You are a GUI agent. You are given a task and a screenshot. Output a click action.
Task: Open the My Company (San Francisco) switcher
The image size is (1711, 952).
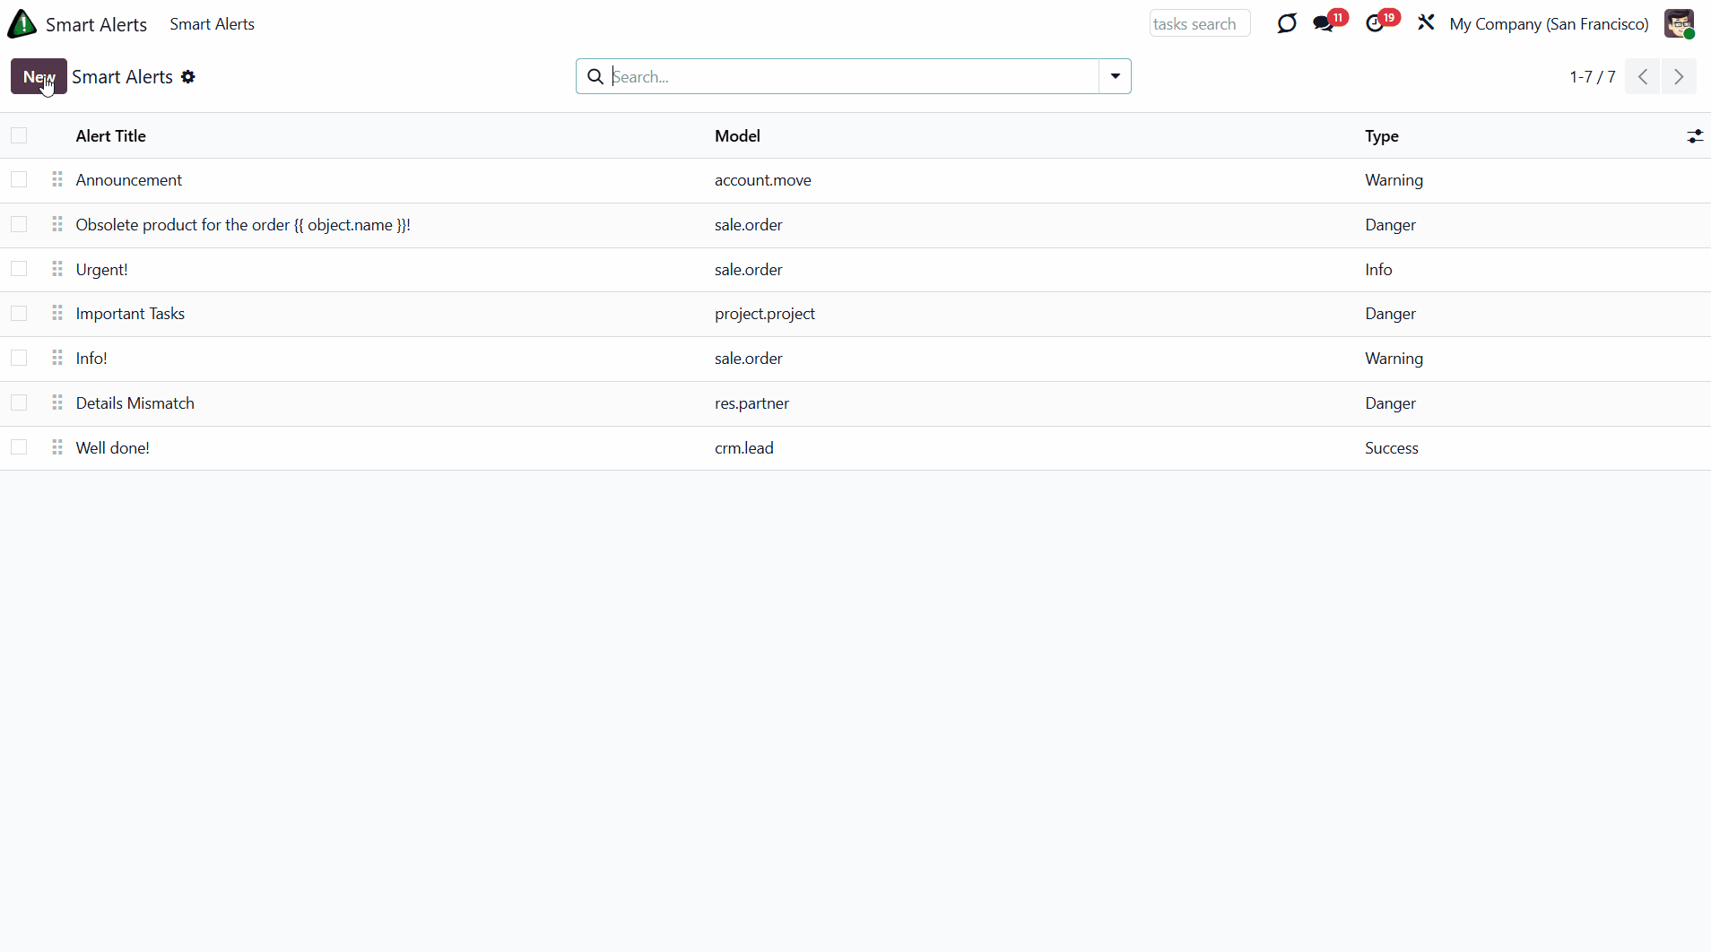click(x=1549, y=24)
